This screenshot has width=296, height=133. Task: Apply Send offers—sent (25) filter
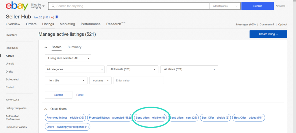click(184, 117)
